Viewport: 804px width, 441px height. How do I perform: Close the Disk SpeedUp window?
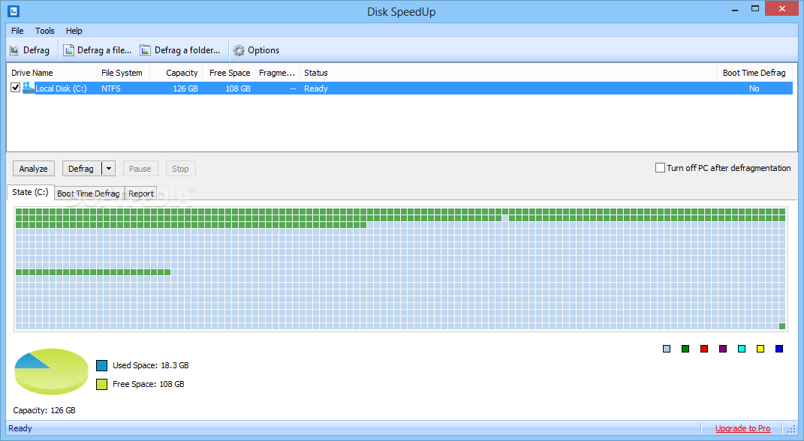coord(782,9)
